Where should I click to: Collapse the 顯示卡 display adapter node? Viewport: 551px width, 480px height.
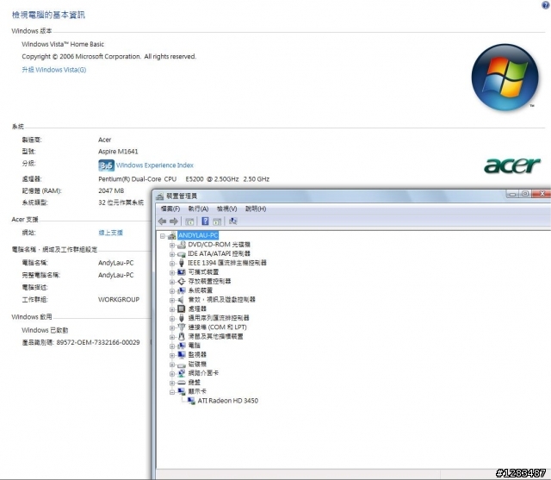[x=172, y=392]
